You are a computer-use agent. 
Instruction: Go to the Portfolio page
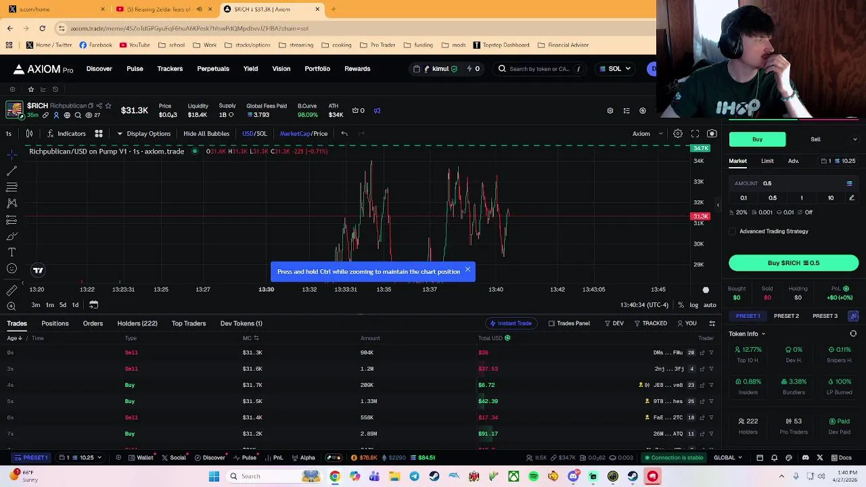317,68
